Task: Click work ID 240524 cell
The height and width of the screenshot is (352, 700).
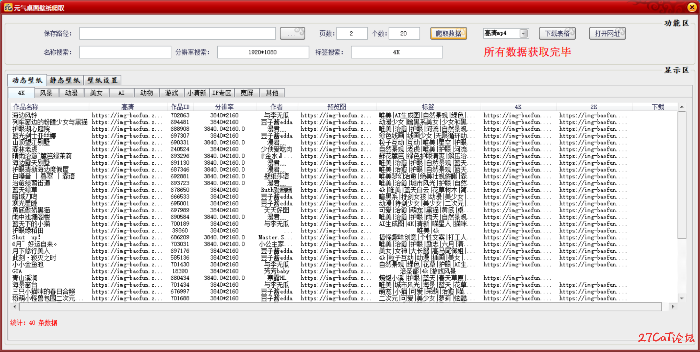Action: (x=180, y=149)
